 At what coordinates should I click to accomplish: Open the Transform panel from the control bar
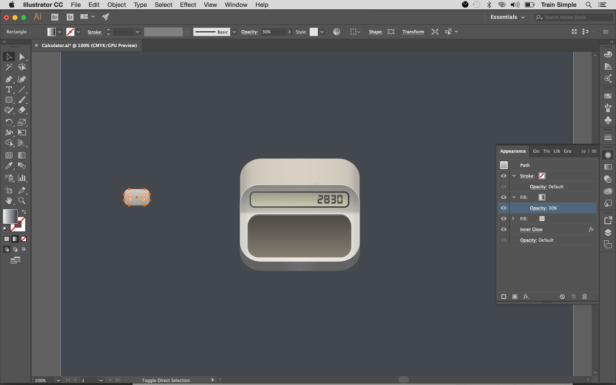point(413,31)
